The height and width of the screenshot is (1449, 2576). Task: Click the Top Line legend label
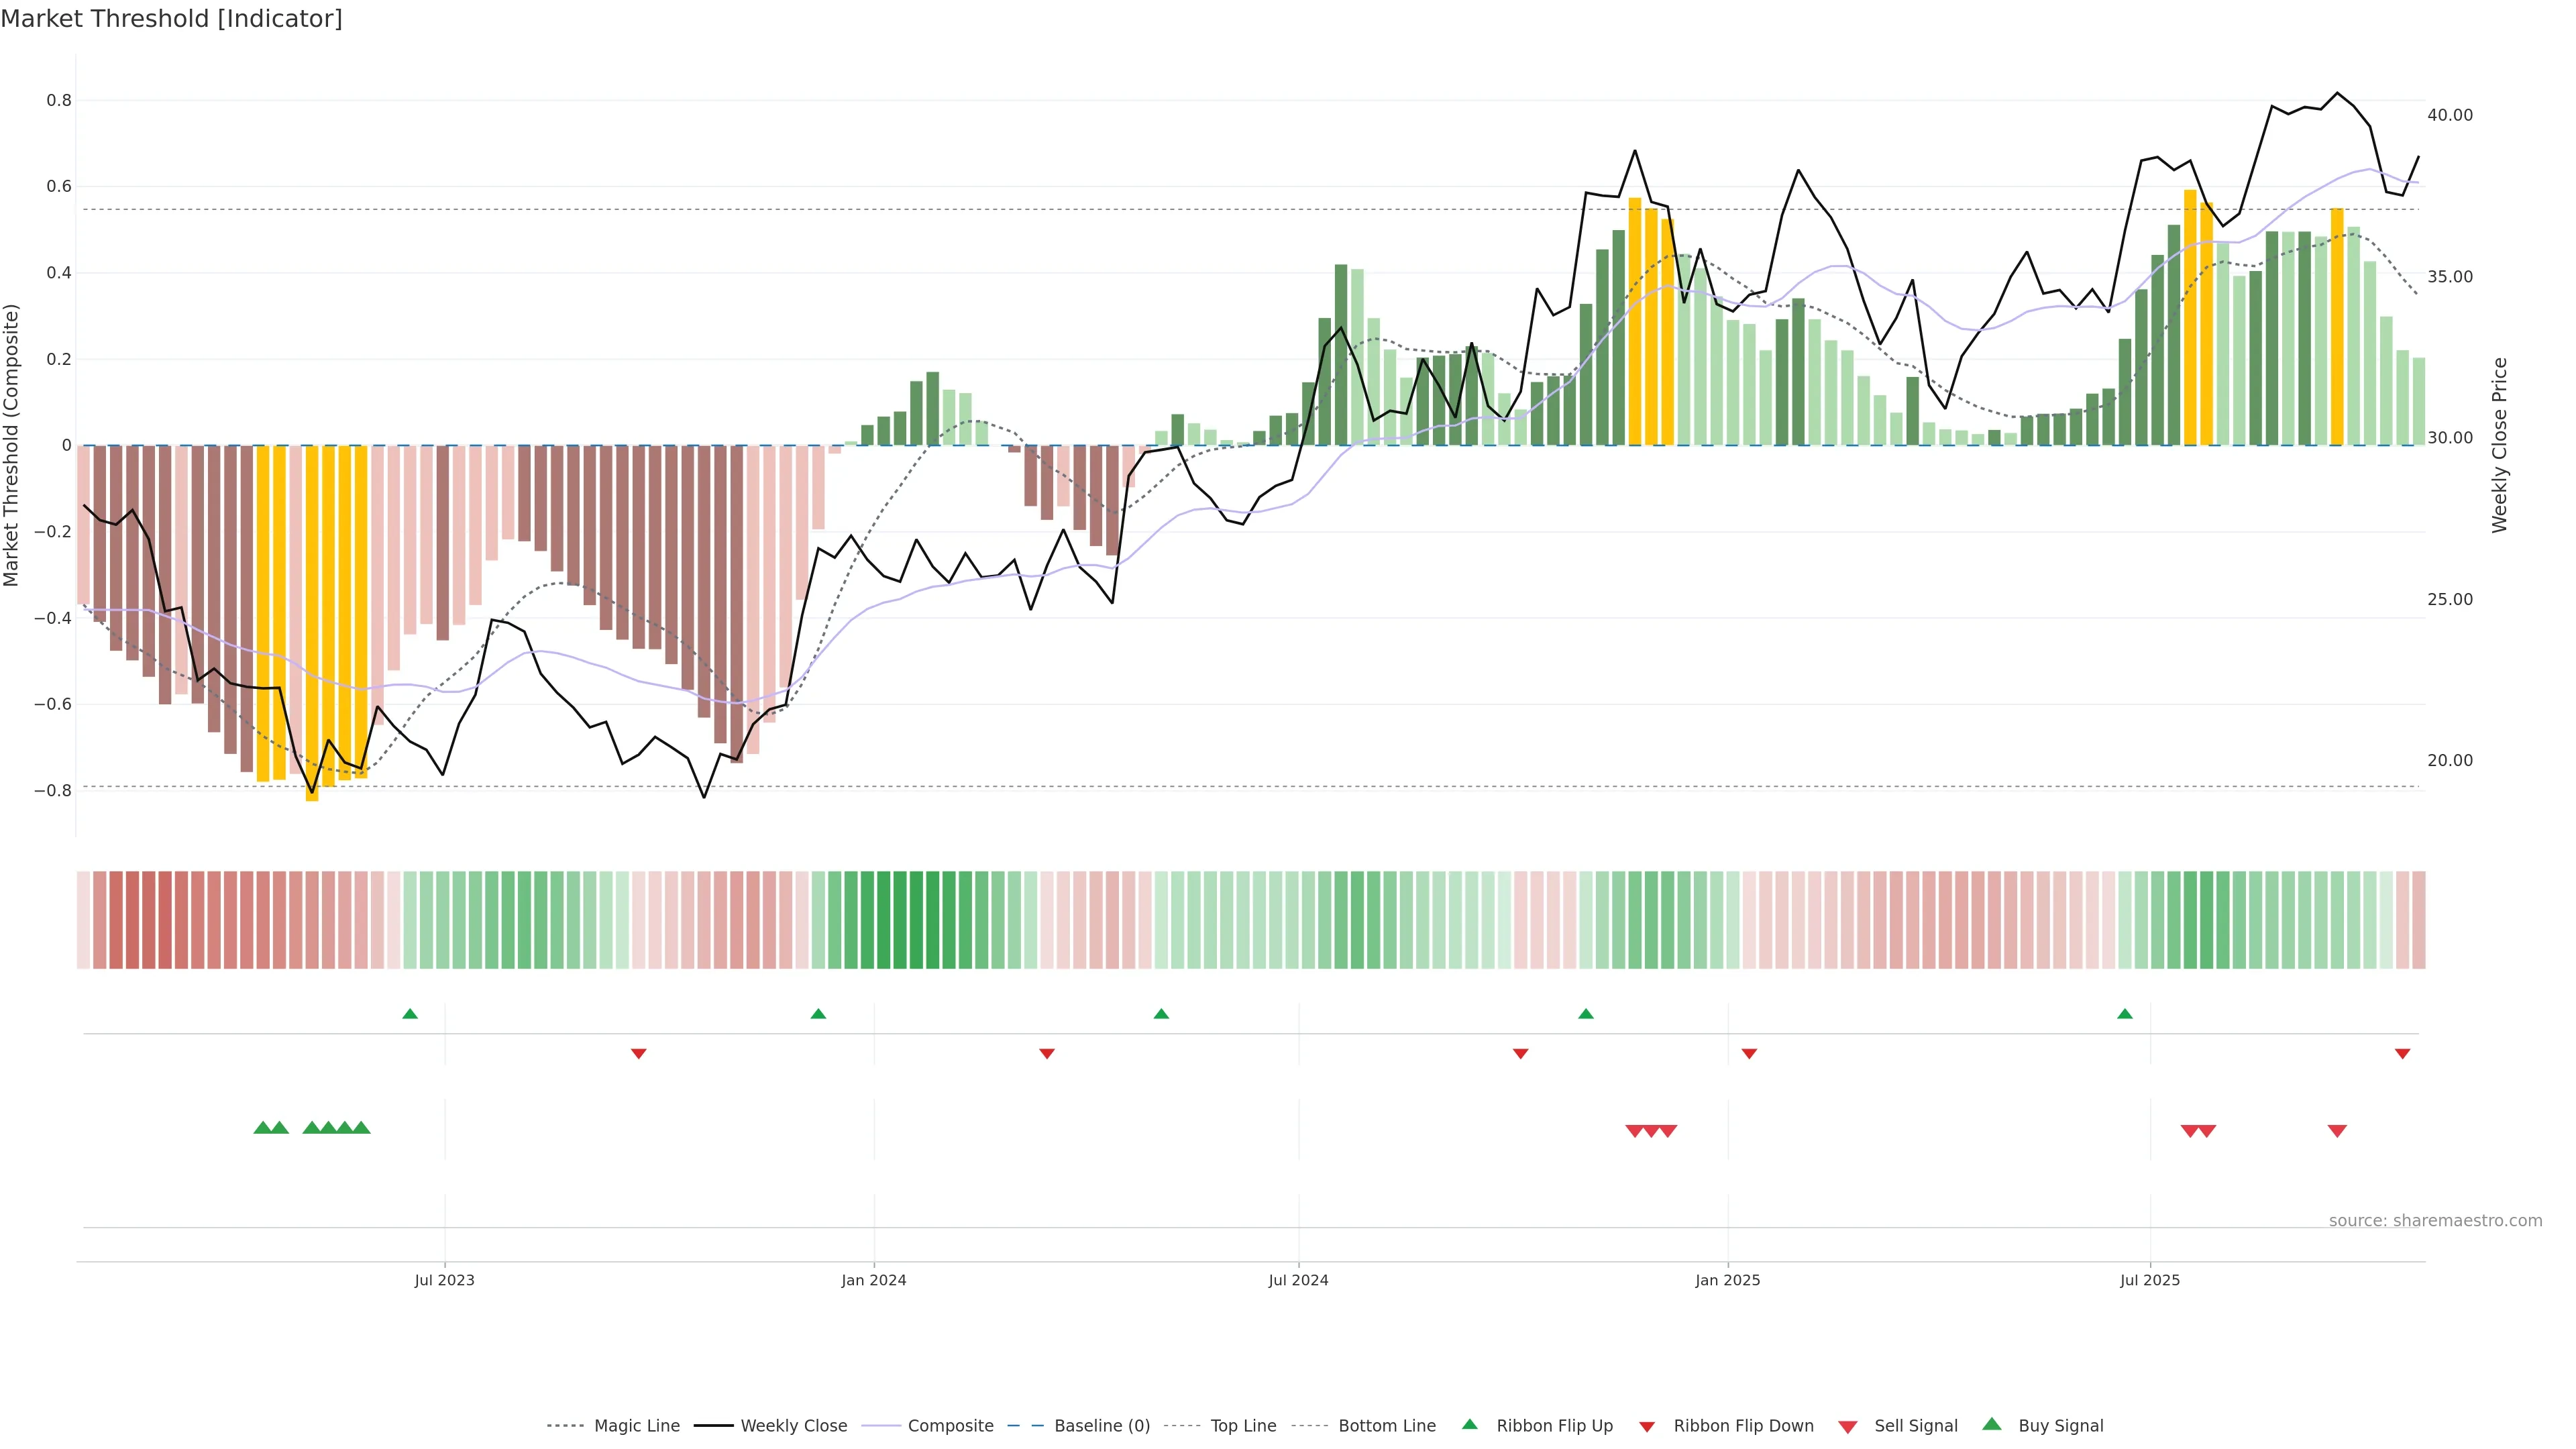pyautogui.click(x=1243, y=1426)
